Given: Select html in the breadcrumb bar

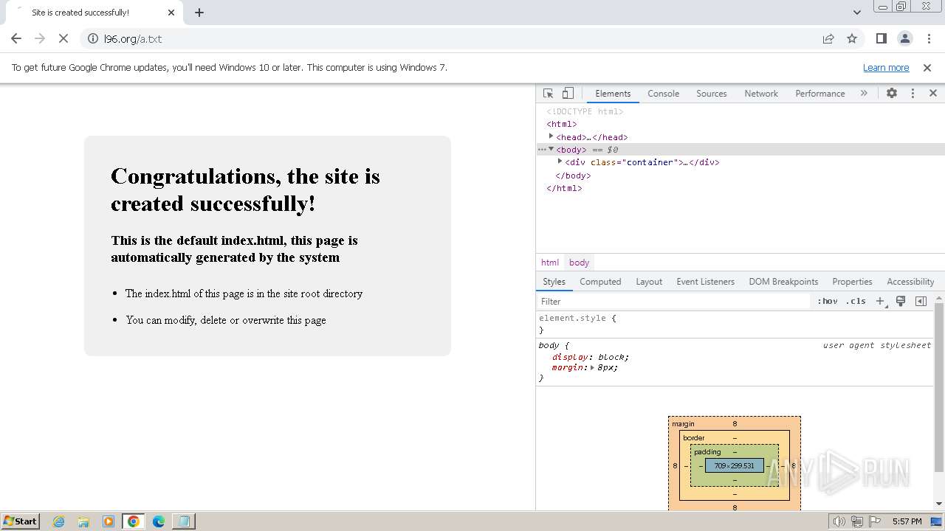Looking at the screenshot, I should point(550,263).
